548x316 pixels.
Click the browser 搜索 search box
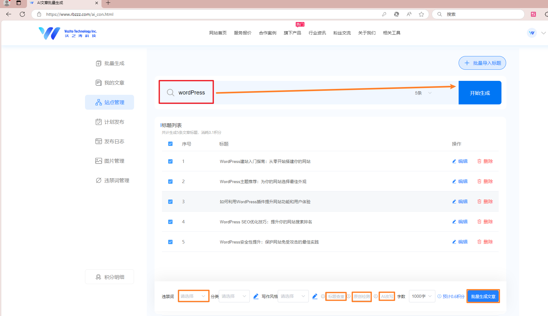click(478, 14)
